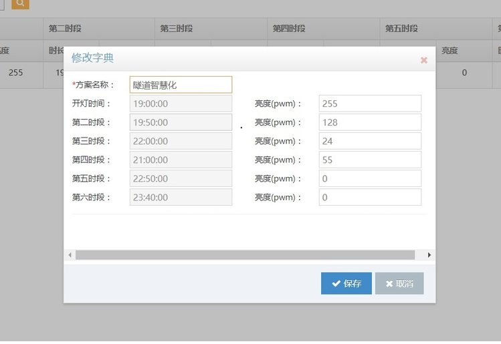Screen dimensions: 501x344
Task: Close the 修改字典 dialog with X
Action: pos(423,60)
